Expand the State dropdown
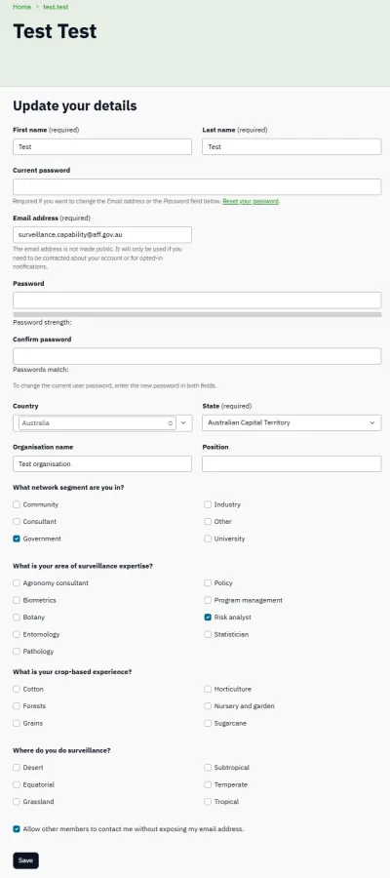The width and height of the screenshot is (390, 878). pos(292,422)
